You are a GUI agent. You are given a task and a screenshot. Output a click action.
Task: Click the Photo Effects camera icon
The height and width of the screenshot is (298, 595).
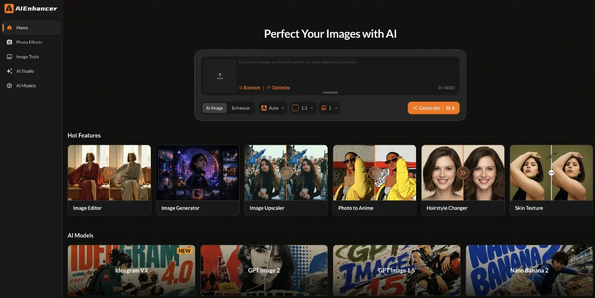click(x=9, y=42)
